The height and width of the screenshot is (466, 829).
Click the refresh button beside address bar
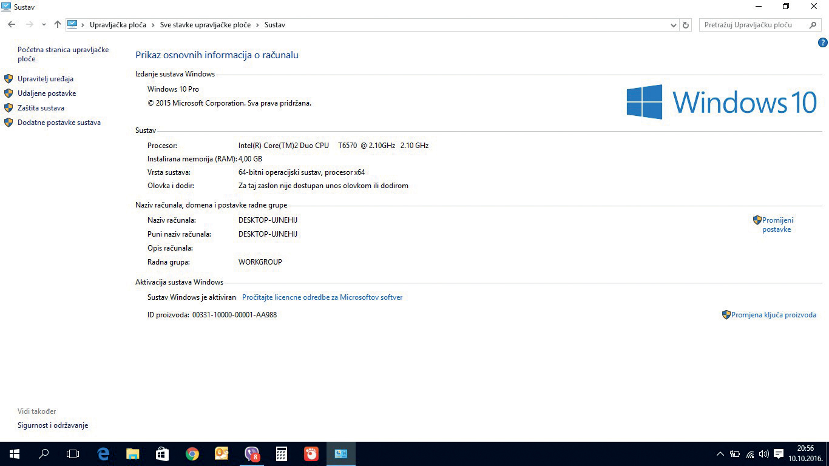pos(686,25)
